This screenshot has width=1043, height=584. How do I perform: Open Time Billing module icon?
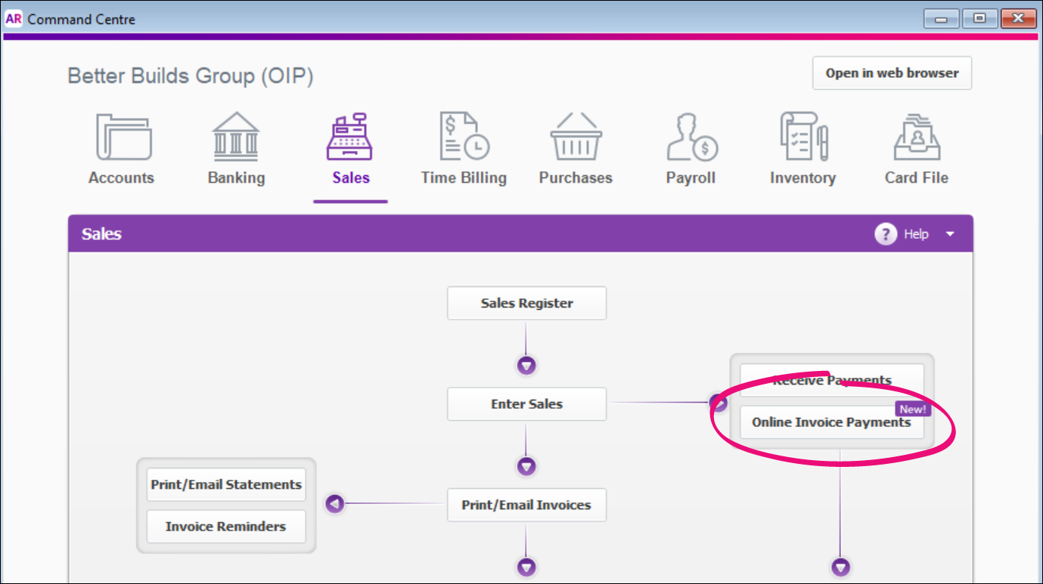(x=464, y=138)
